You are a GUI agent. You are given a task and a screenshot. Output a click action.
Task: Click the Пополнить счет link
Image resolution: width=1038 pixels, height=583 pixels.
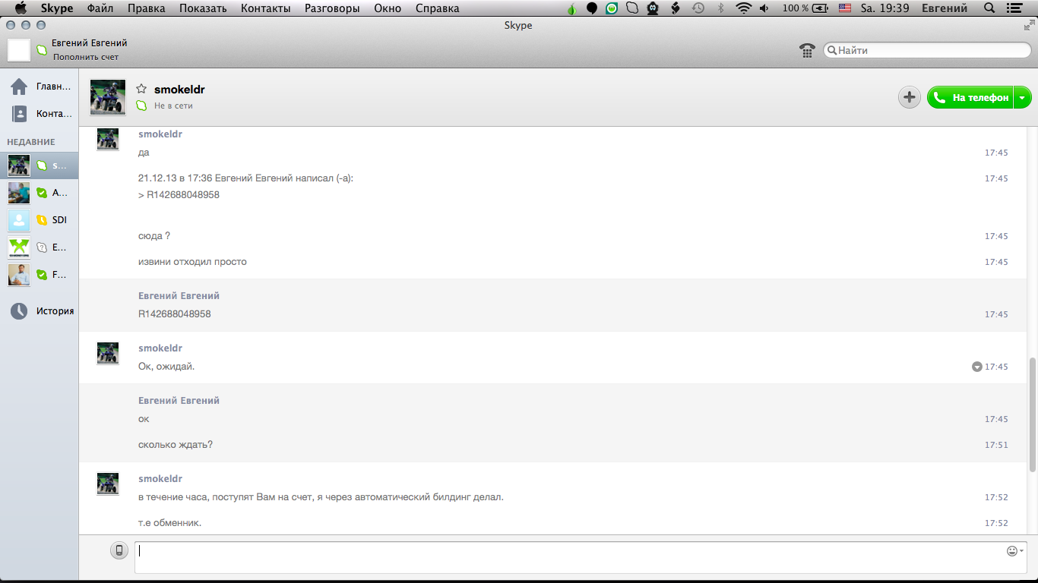pos(86,57)
